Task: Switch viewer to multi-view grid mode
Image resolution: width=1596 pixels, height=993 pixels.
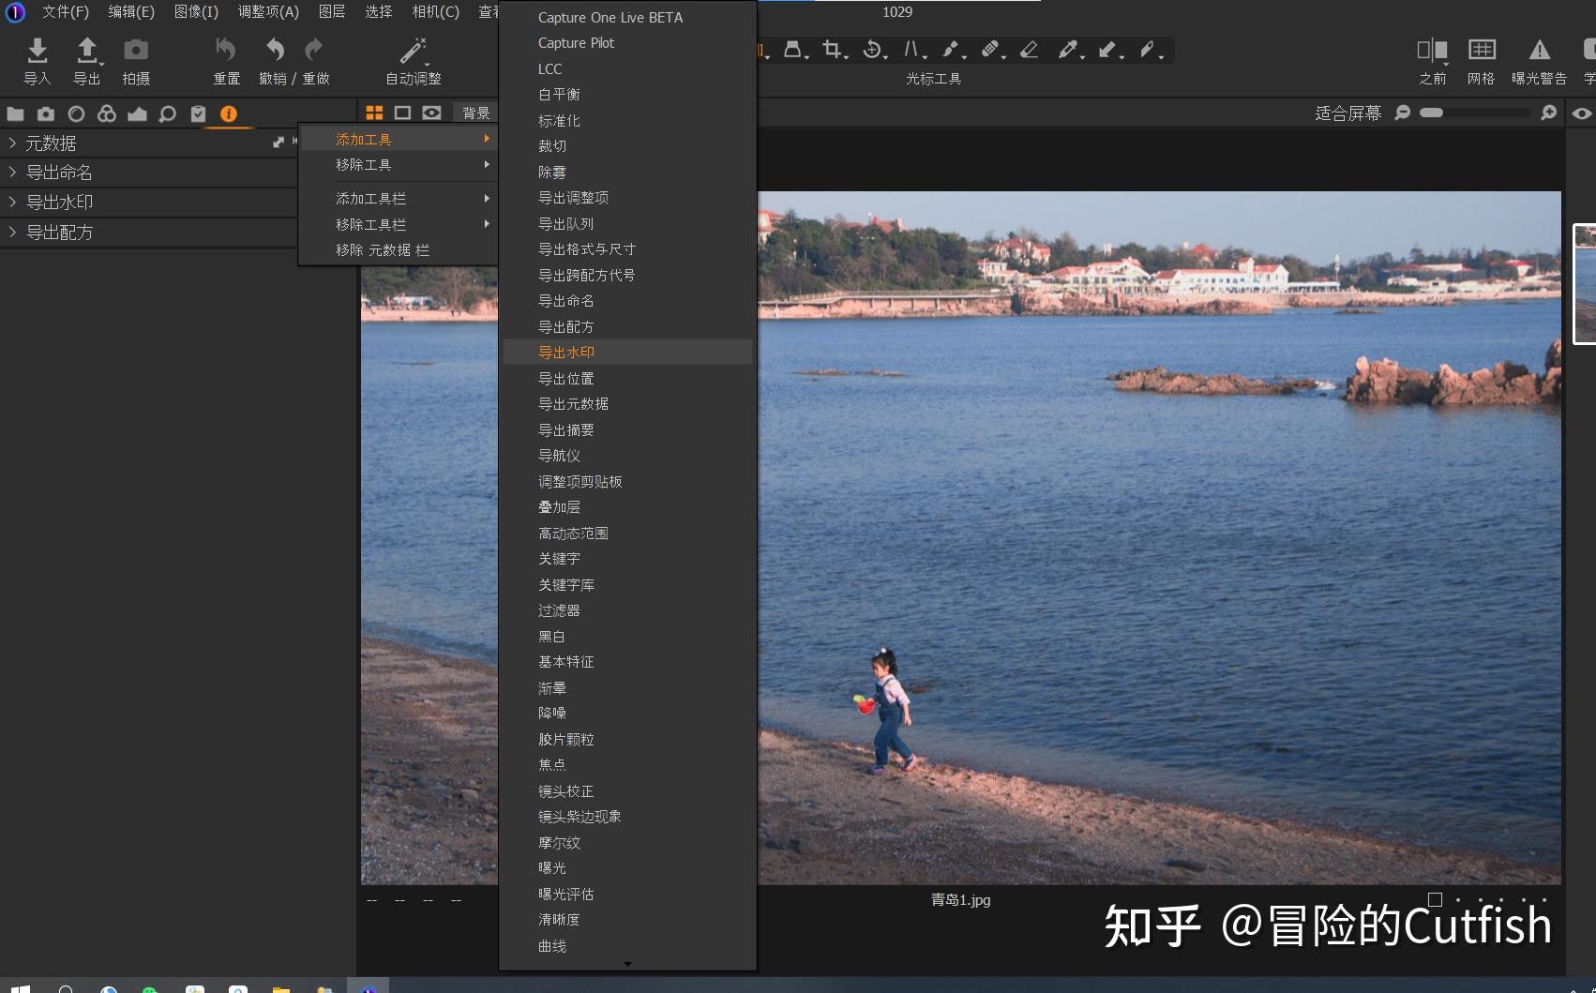Action: tap(374, 113)
